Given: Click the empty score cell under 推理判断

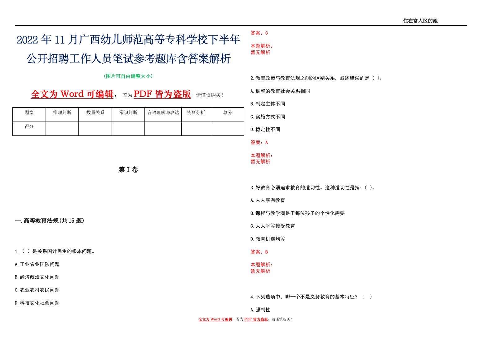Looking at the screenshot, I should (x=62, y=129).
